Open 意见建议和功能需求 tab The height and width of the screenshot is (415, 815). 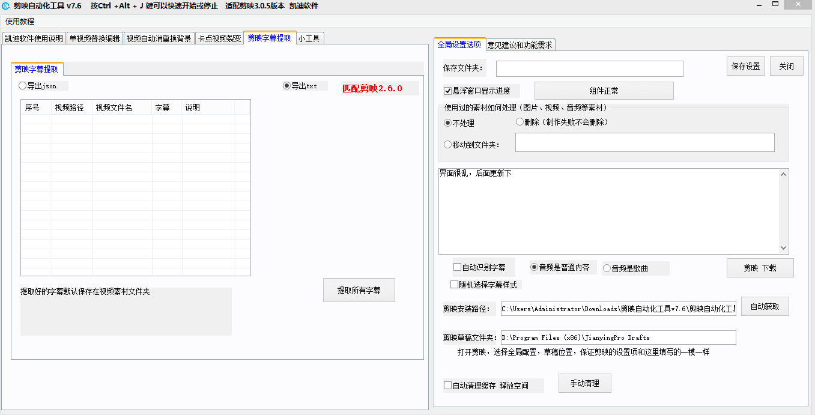(520, 44)
